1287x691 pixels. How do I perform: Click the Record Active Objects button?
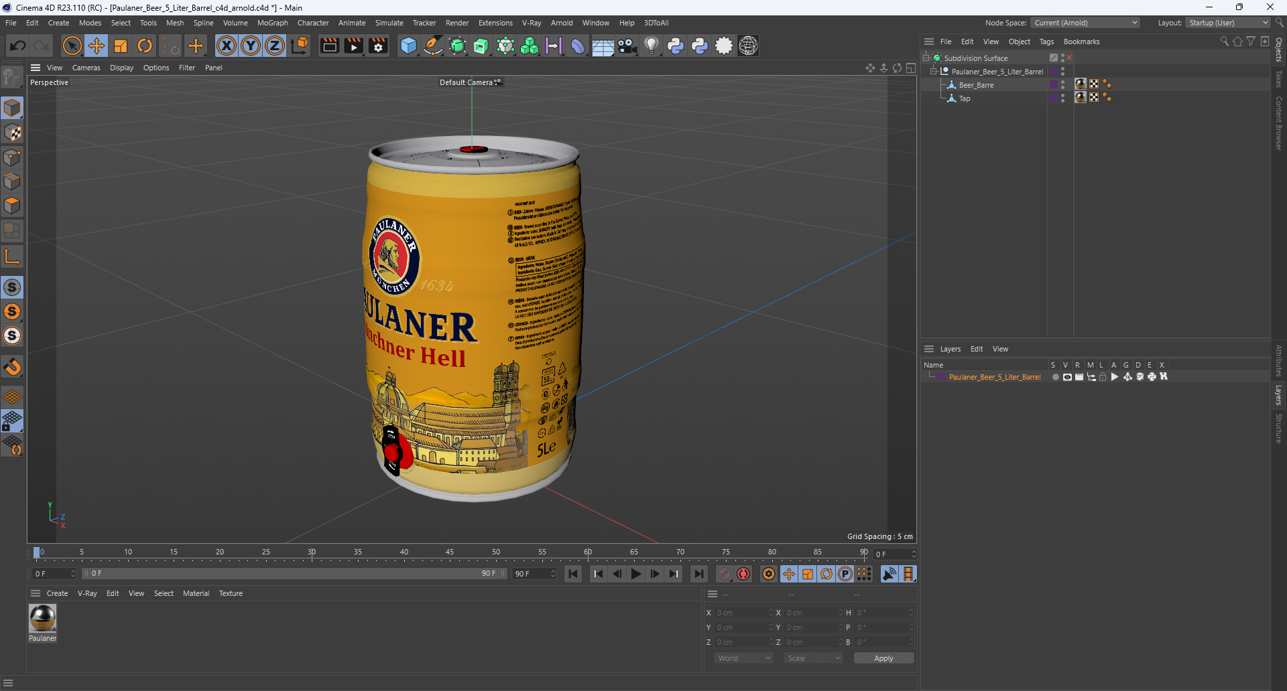point(725,574)
